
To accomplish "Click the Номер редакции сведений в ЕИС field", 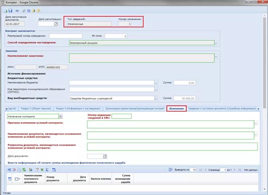I will (x=122, y=116).
